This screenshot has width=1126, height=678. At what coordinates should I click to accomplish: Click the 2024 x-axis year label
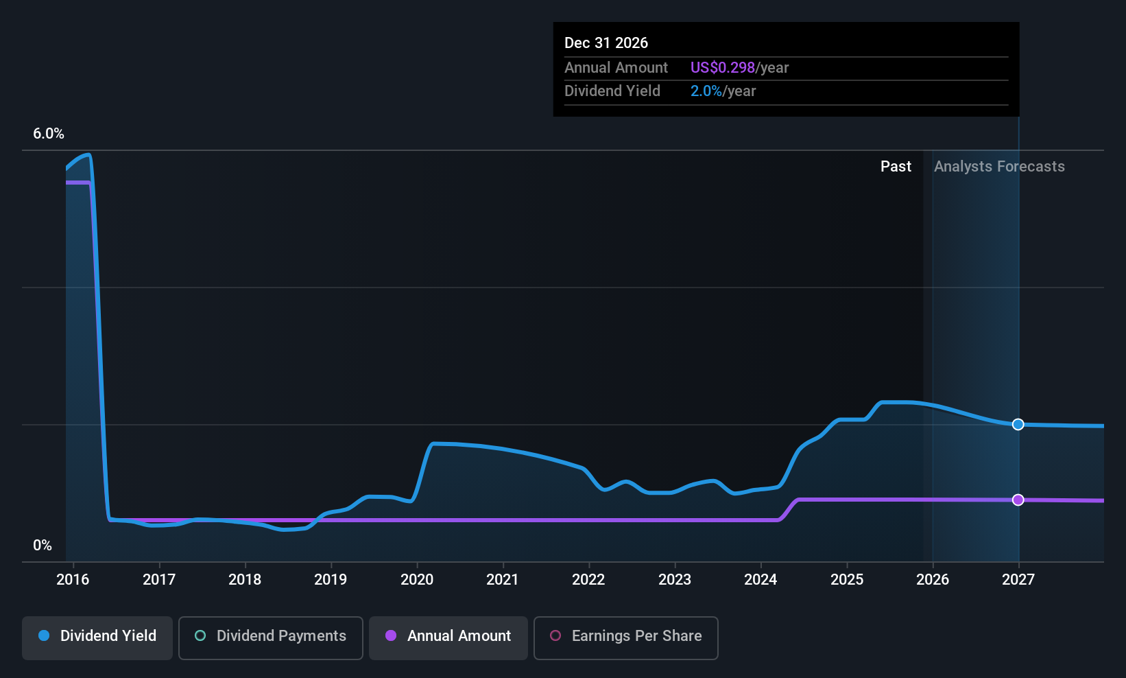pyautogui.click(x=760, y=580)
